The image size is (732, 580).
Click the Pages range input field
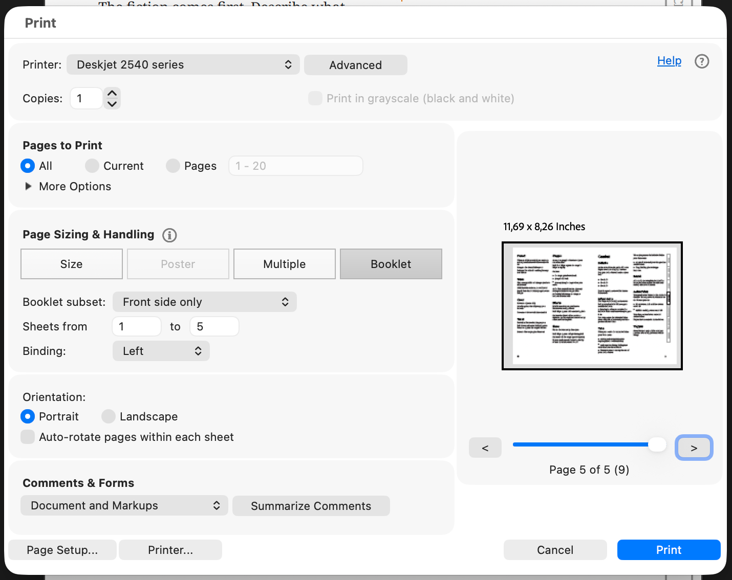coord(296,166)
